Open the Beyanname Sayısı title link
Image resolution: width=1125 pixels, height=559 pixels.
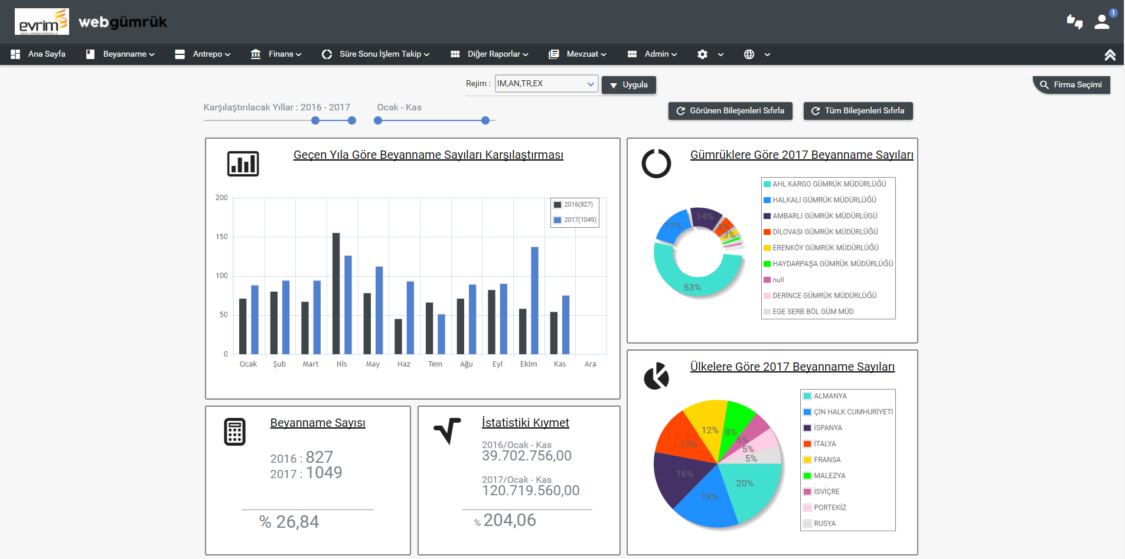click(318, 423)
